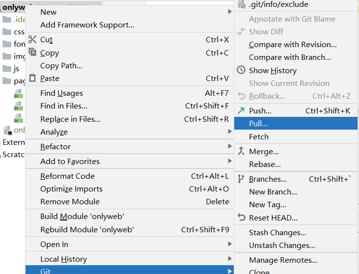Open the Add to Favorites submenu arrow
Viewport: 359px width, 274px height.
[229, 161]
